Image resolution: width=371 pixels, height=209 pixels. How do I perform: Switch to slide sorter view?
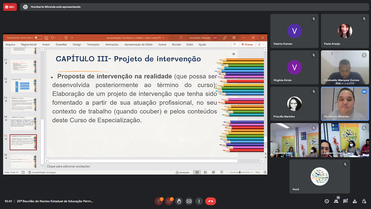[x=205, y=172]
